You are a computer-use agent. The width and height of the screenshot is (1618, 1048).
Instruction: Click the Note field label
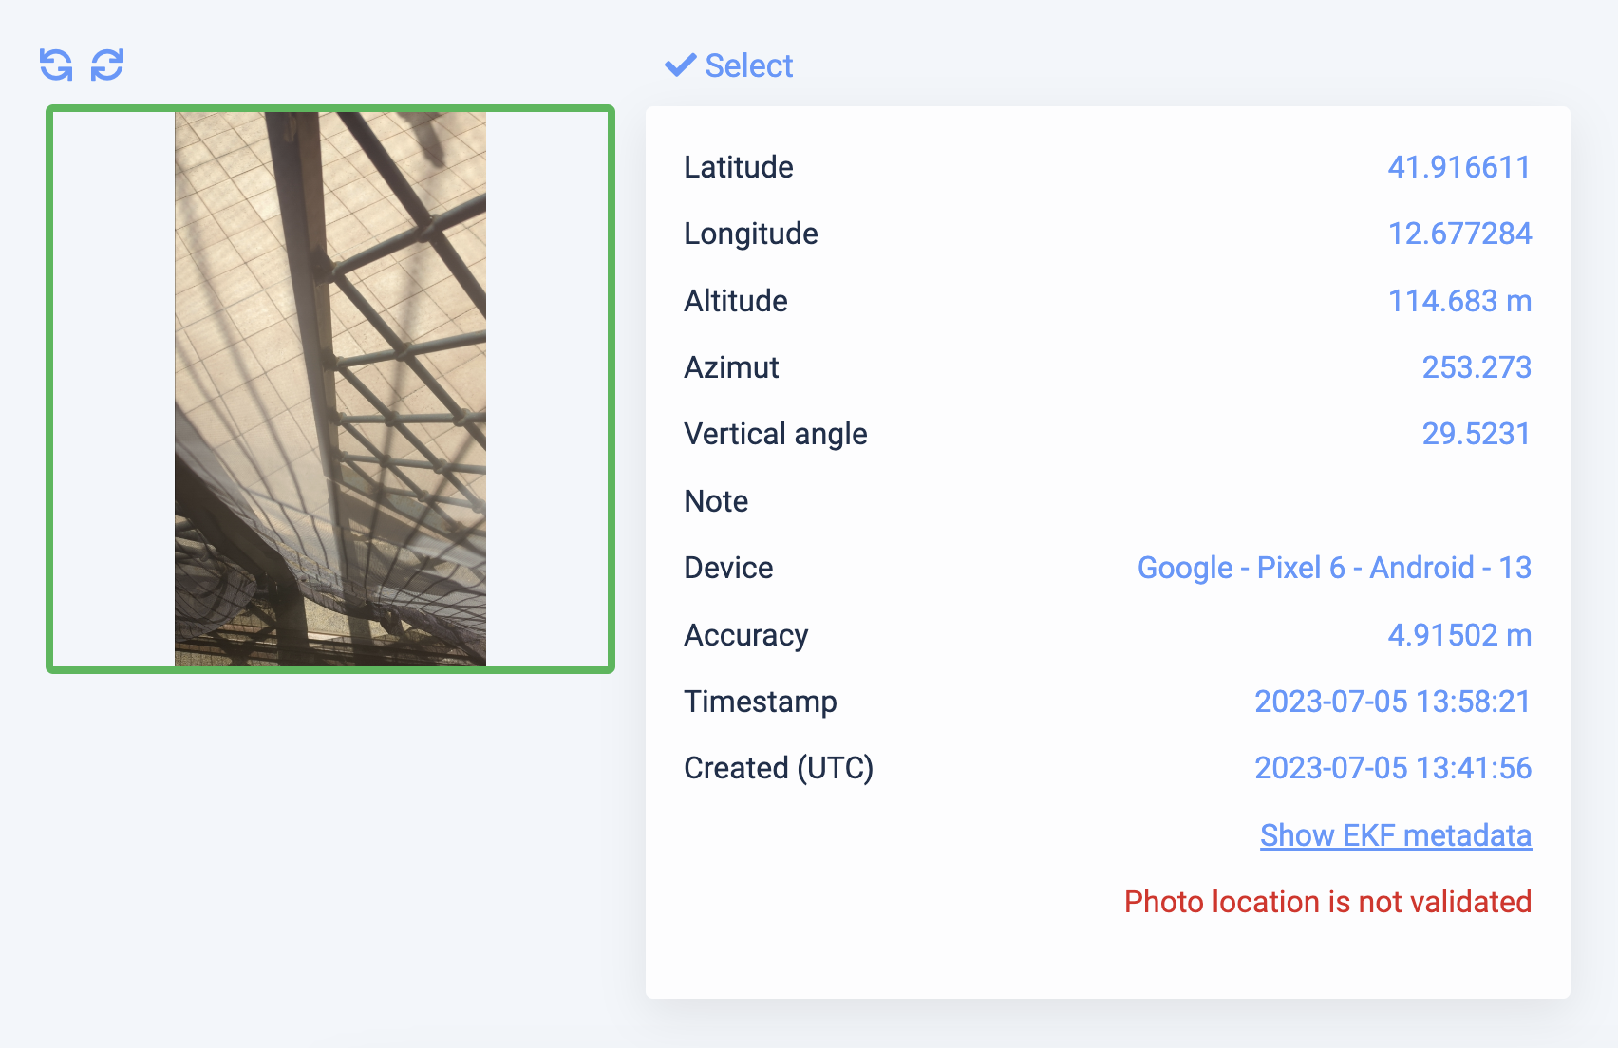pos(716,501)
